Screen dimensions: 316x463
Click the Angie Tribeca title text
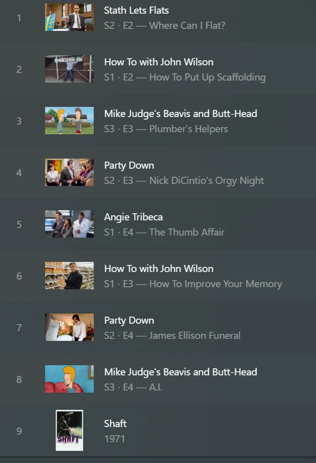click(133, 217)
